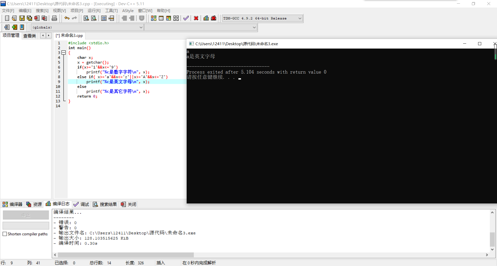Collapse the main function fold marker
Image resolution: width=497 pixels, height=266 pixels.
pos(64,53)
